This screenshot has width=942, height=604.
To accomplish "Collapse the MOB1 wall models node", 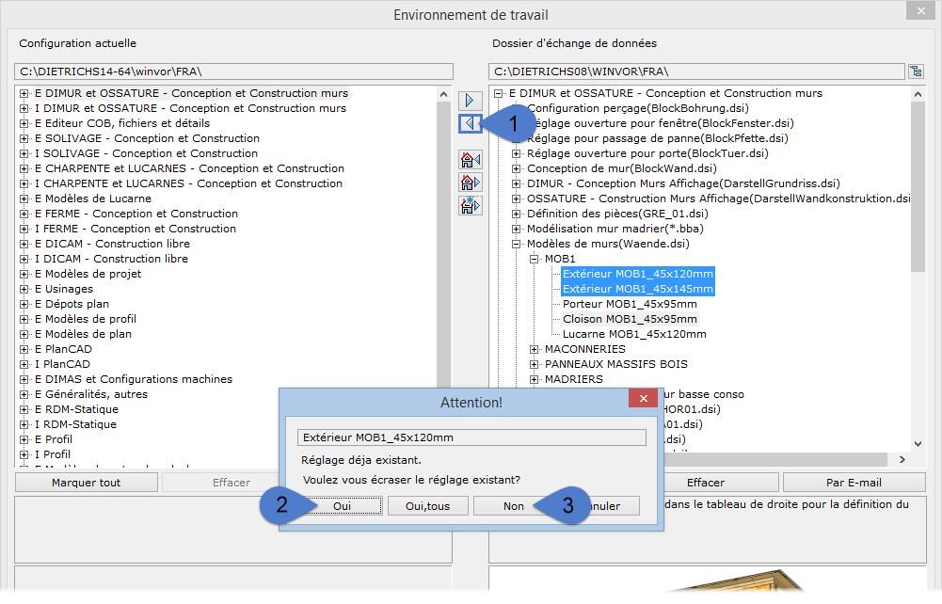I will (x=535, y=259).
